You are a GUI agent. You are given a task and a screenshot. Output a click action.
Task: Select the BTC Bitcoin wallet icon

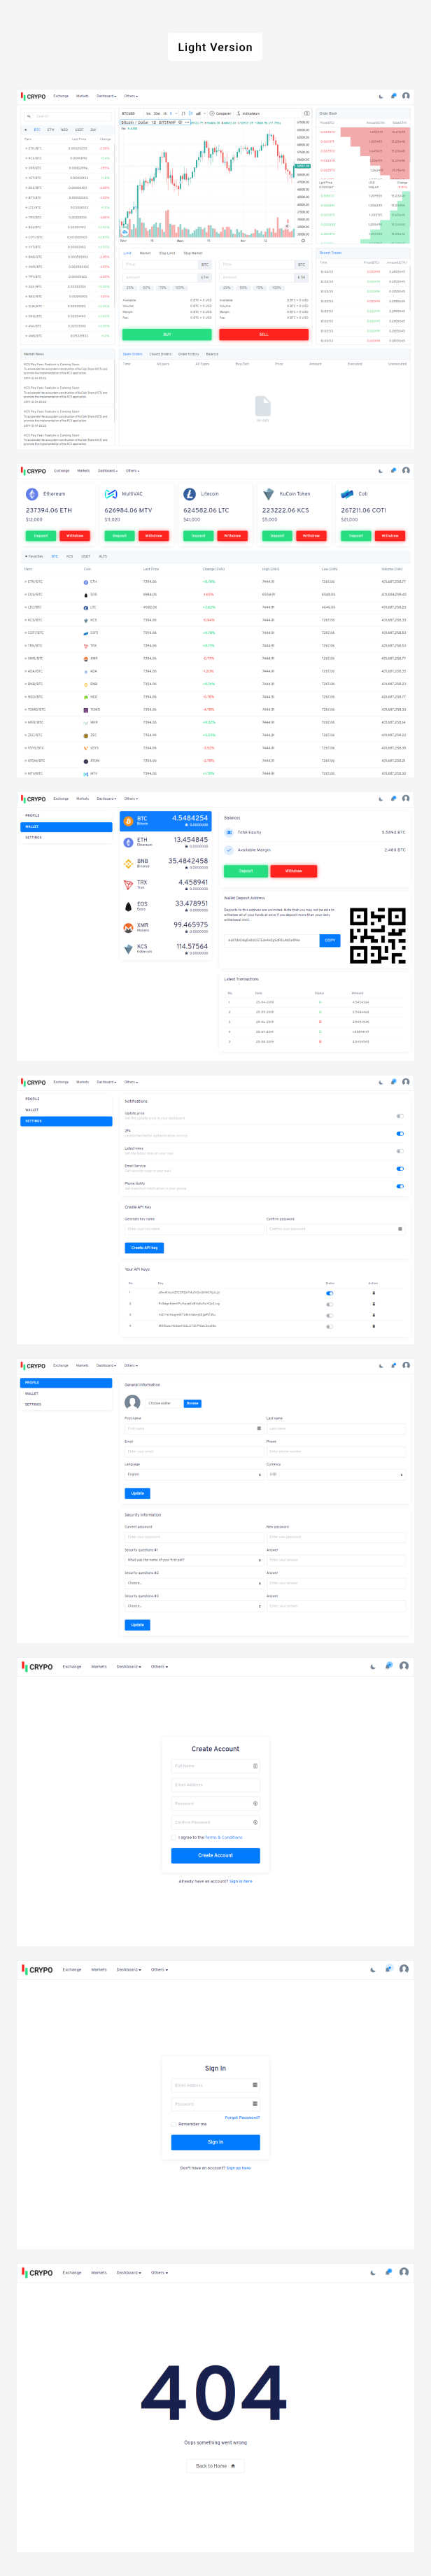[128, 821]
